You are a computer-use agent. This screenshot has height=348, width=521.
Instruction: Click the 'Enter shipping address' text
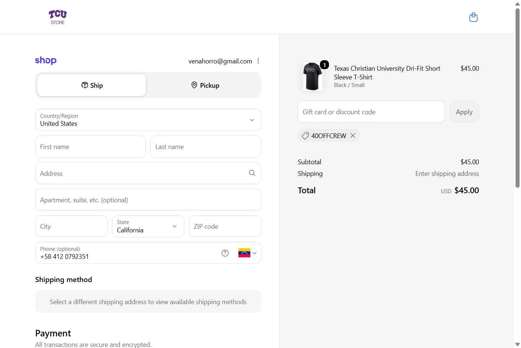[x=447, y=174]
